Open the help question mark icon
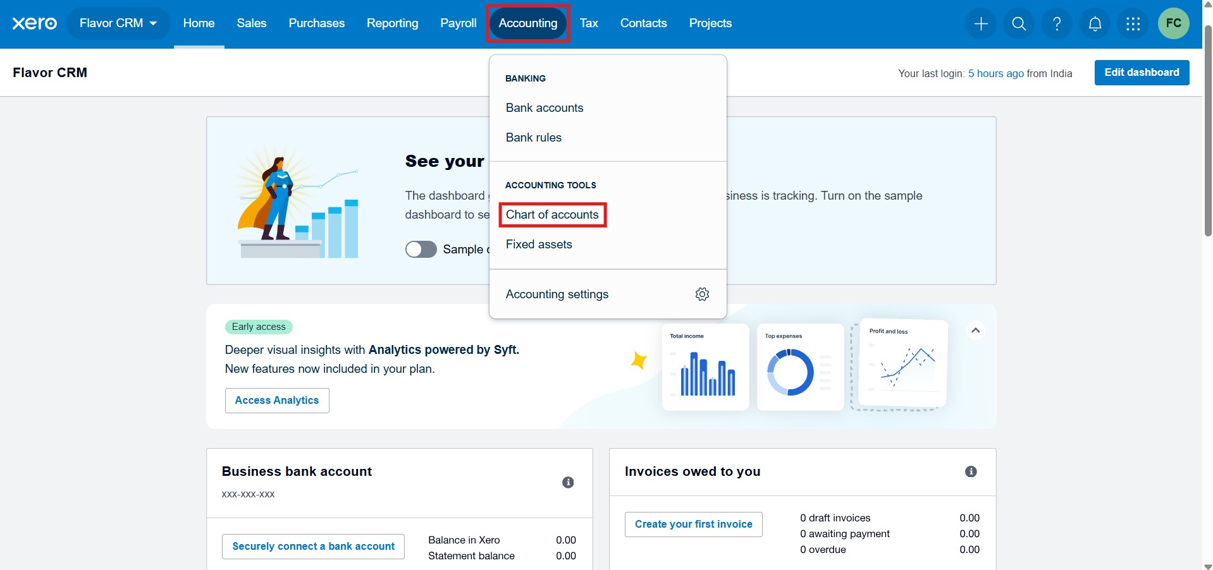This screenshot has height=570, width=1213. [x=1057, y=24]
